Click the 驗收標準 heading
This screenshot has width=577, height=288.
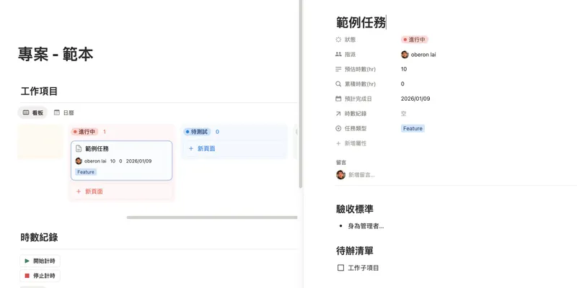pyautogui.click(x=355, y=209)
